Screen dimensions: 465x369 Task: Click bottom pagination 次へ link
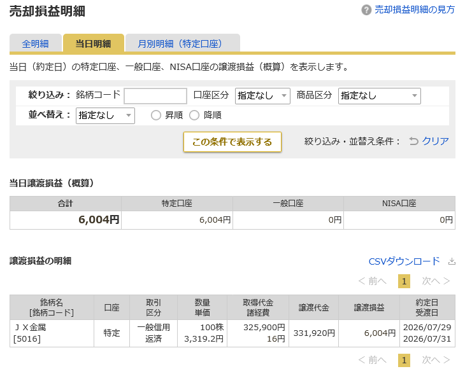[436, 360]
